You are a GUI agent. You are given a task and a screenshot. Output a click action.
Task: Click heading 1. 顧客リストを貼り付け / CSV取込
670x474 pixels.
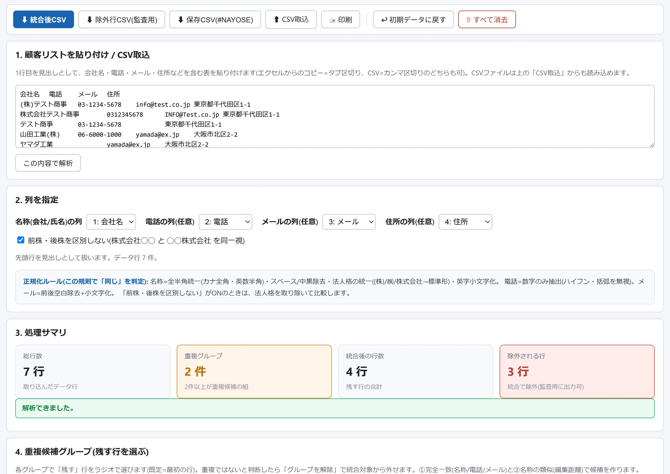click(82, 55)
